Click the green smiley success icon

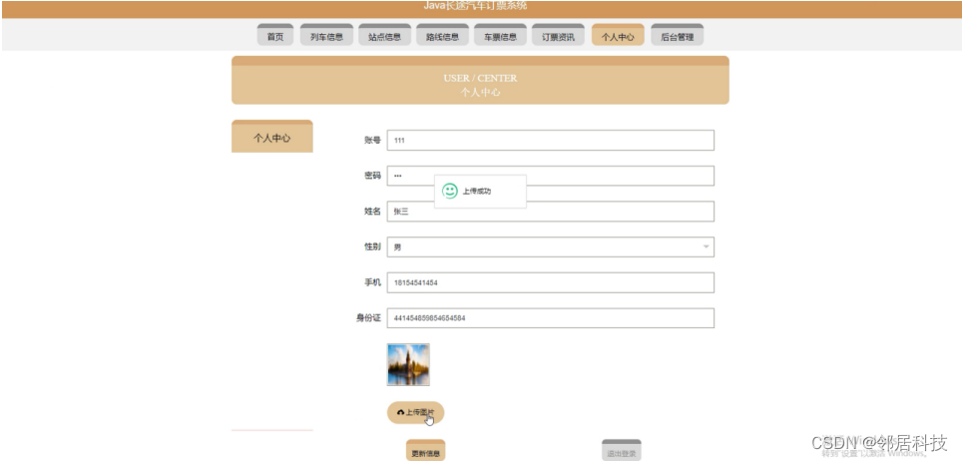(450, 191)
